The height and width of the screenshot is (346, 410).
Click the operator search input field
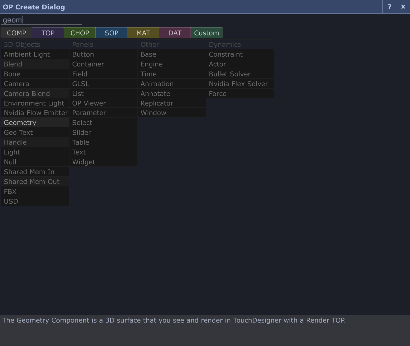click(42, 20)
